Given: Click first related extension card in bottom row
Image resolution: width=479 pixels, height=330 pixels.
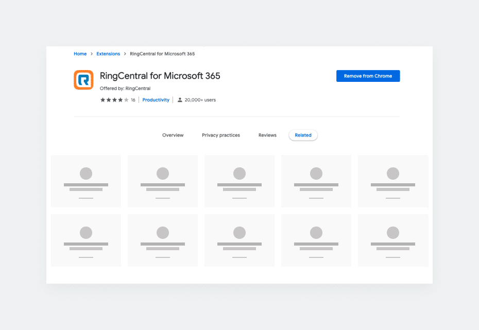Looking at the screenshot, I should pos(86,240).
